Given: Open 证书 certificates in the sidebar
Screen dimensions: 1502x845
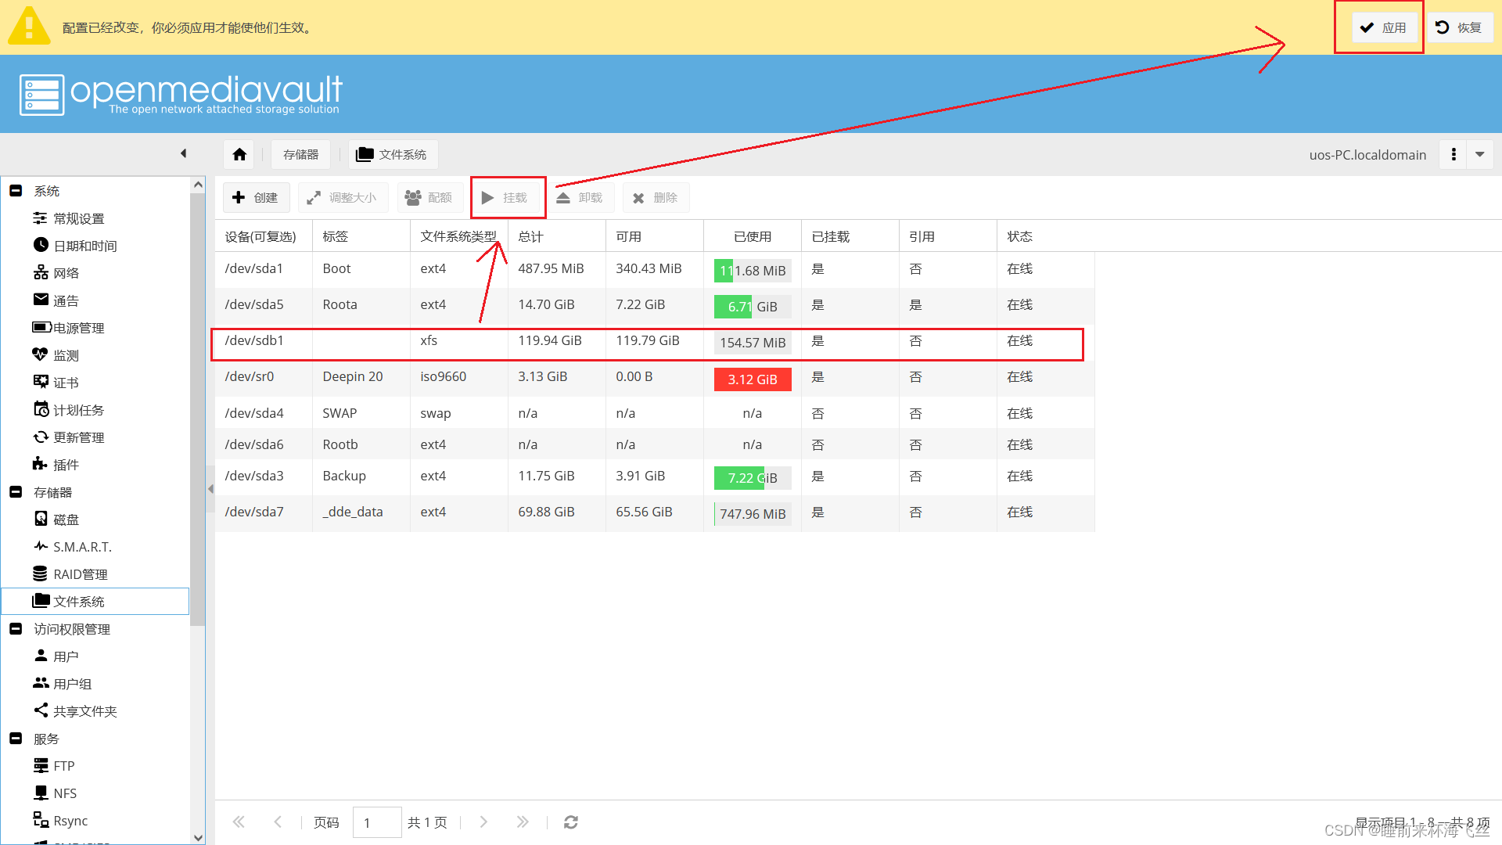Looking at the screenshot, I should click(66, 383).
